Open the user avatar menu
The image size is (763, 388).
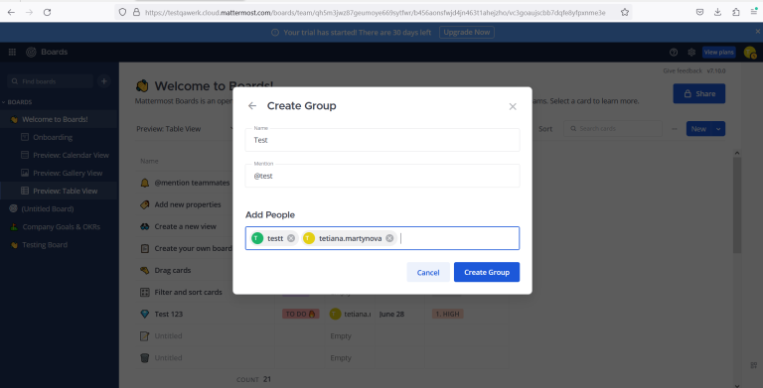(750, 52)
